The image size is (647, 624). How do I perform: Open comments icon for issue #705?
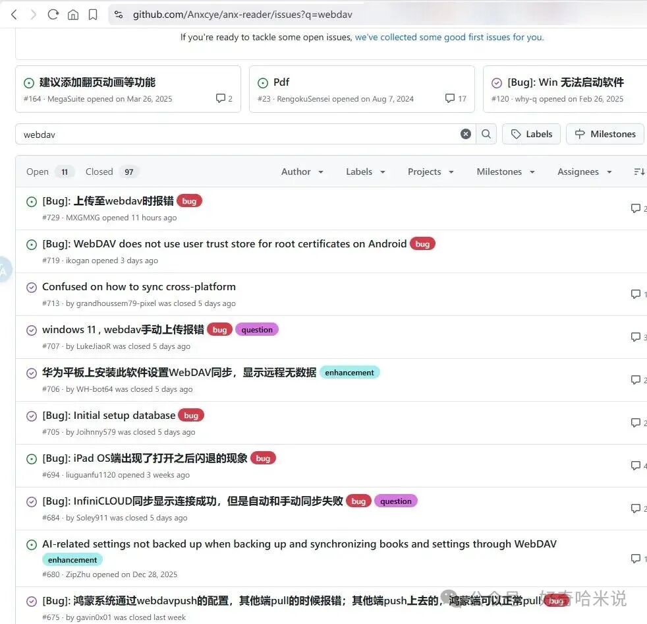click(636, 422)
